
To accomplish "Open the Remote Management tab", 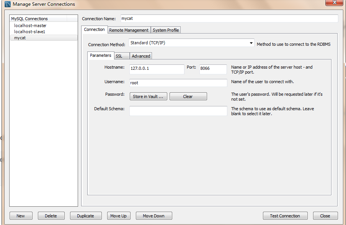I will (129, 30).
